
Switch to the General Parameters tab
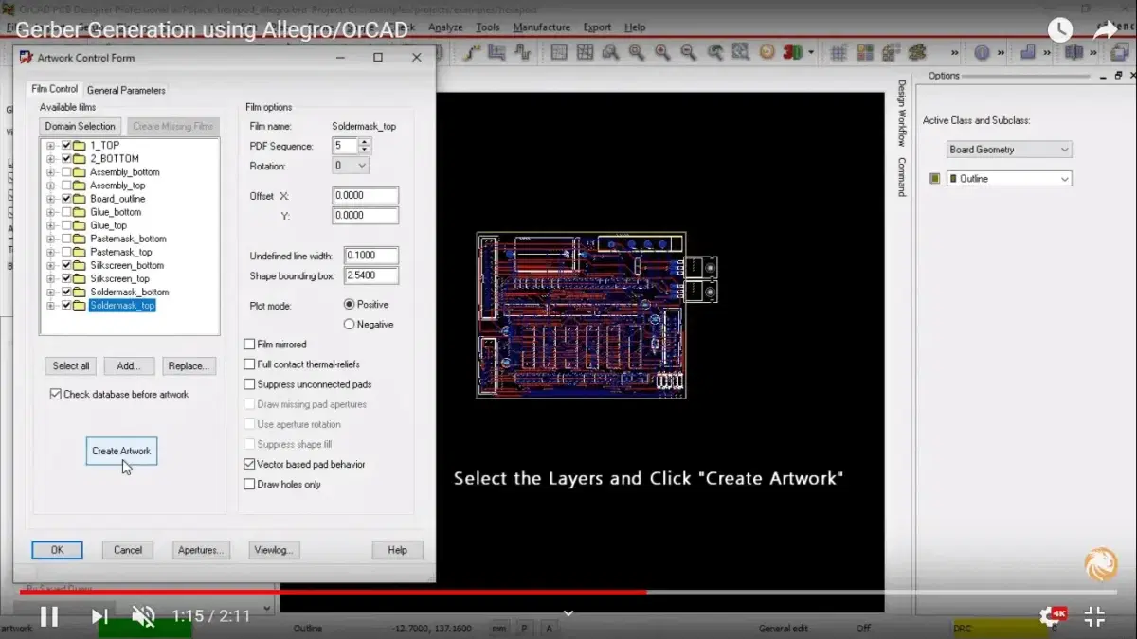pyautogui.click(x=126, y=90)
